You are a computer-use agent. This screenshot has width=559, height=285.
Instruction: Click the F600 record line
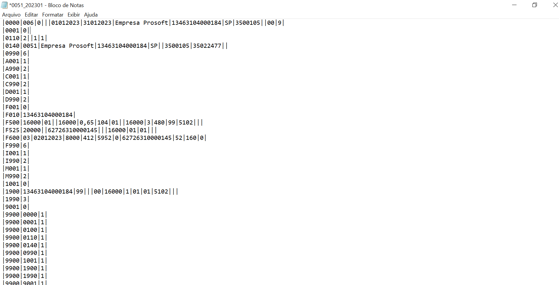coord(105,138)
